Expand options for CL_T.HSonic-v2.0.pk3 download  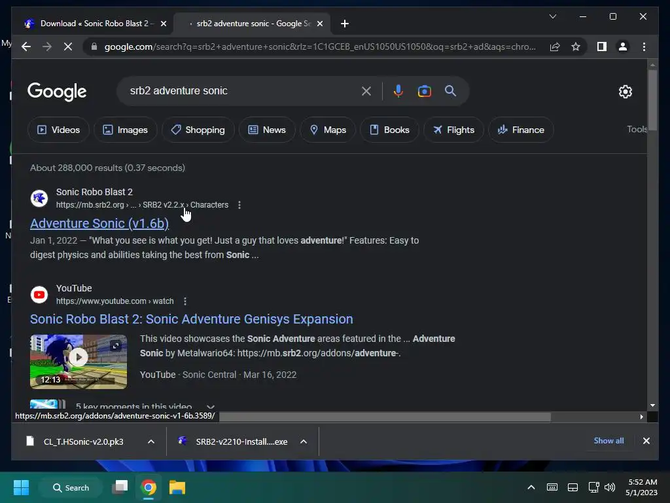click(x=151, y=441)
